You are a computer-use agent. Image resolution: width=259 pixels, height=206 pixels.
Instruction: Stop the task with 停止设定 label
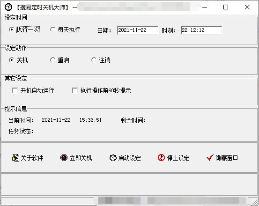178,158
